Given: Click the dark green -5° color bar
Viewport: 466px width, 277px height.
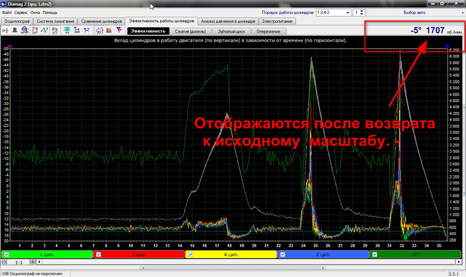Looking at the screenshot, I should coord(415,254).
